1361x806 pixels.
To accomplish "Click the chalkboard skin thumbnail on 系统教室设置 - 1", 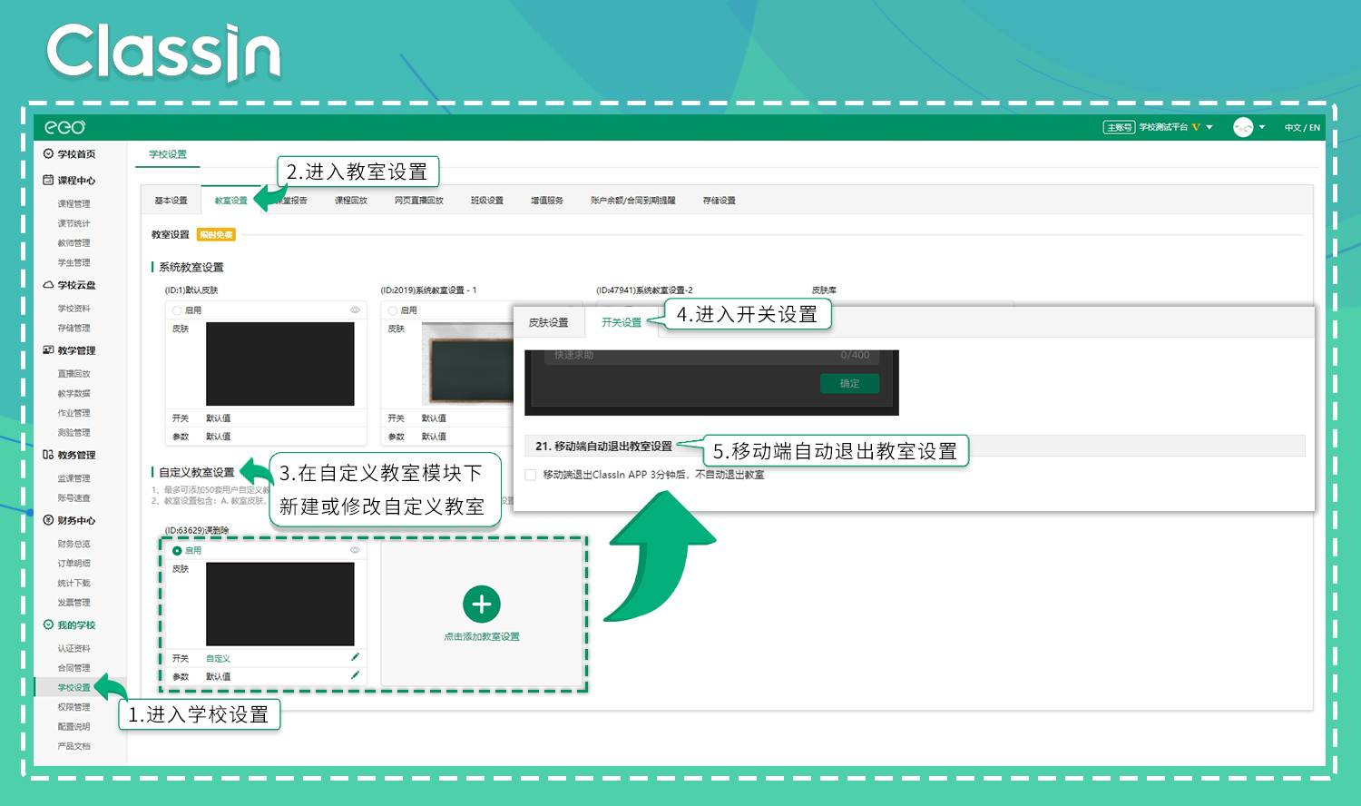I will point(468,364).
